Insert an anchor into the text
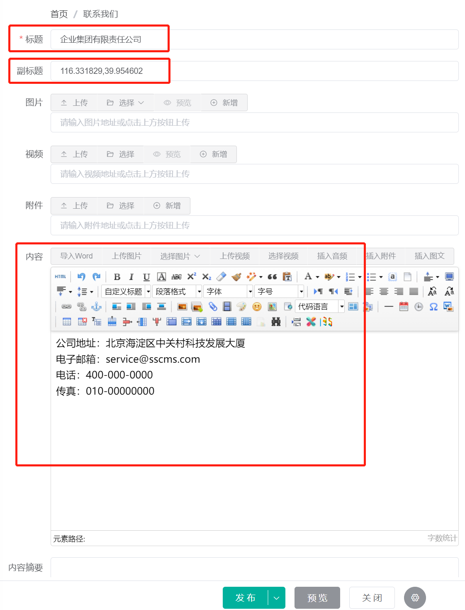This screenshot has width=465, height=610. 96,307
